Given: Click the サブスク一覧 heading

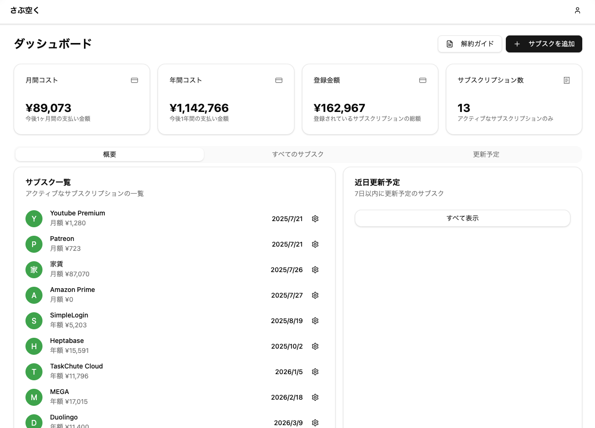Looking at the screenshot, I should tap(48, 182).
